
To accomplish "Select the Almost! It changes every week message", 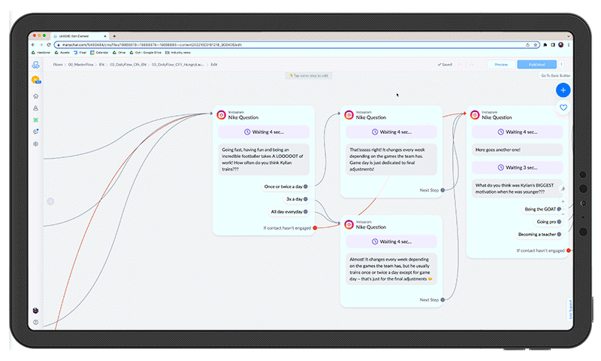I will pyautogui.click(x=391, y=269).
